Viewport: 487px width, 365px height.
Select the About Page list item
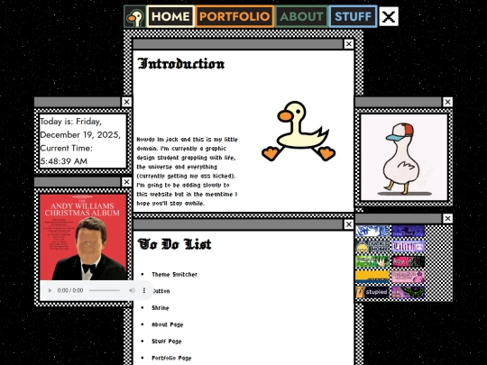(168, 324)
